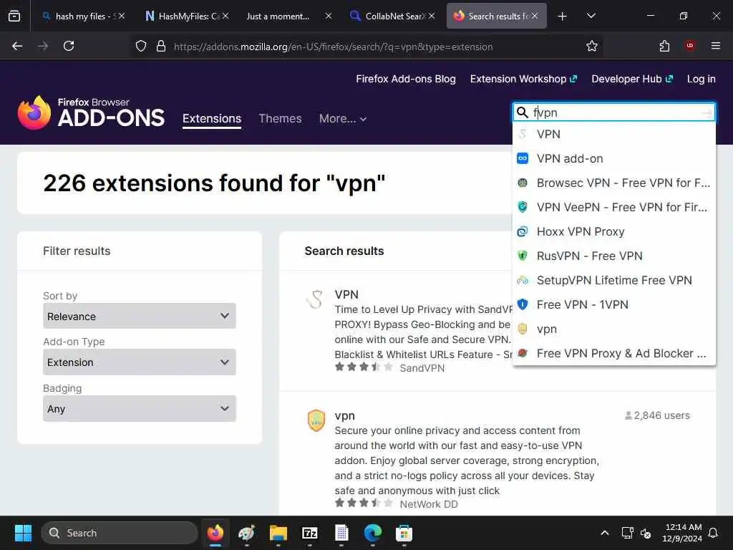Select the VPN add-on suggestion
Screen dimensions: 733x550
click(613, 158)
